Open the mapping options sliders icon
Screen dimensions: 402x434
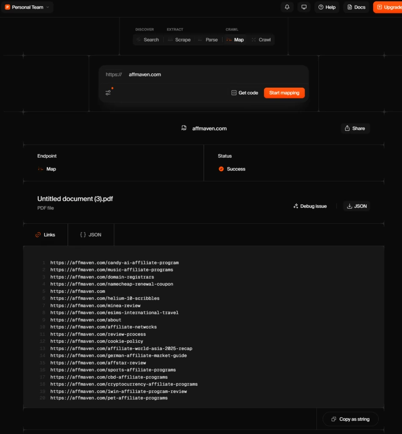click(108, 93)
